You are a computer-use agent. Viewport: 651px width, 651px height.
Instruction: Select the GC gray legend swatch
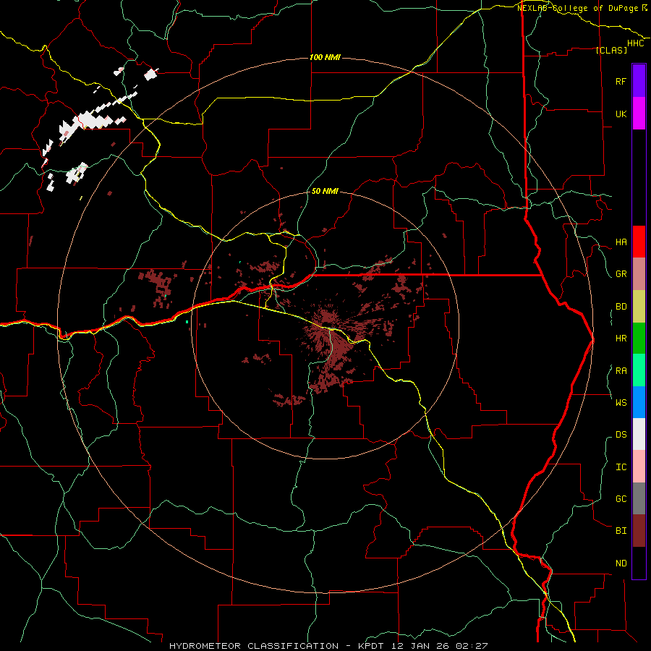[639, 498]
